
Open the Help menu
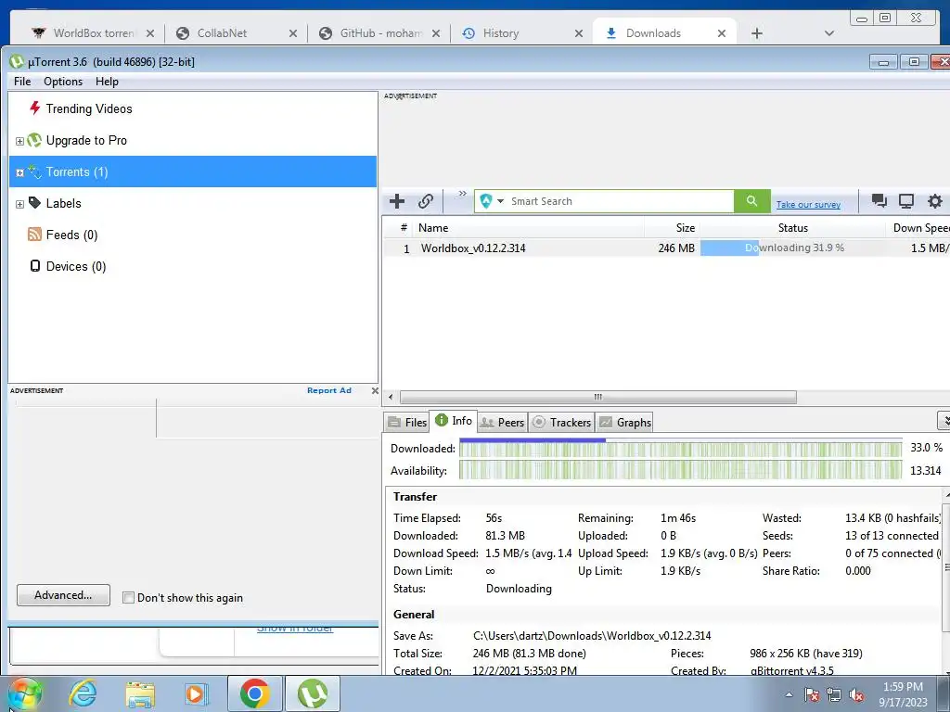[107, 82]
